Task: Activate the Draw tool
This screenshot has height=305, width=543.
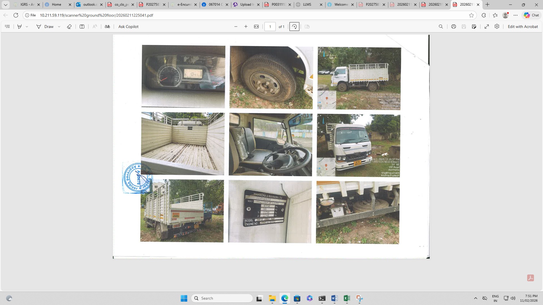Action: [45, 27]
